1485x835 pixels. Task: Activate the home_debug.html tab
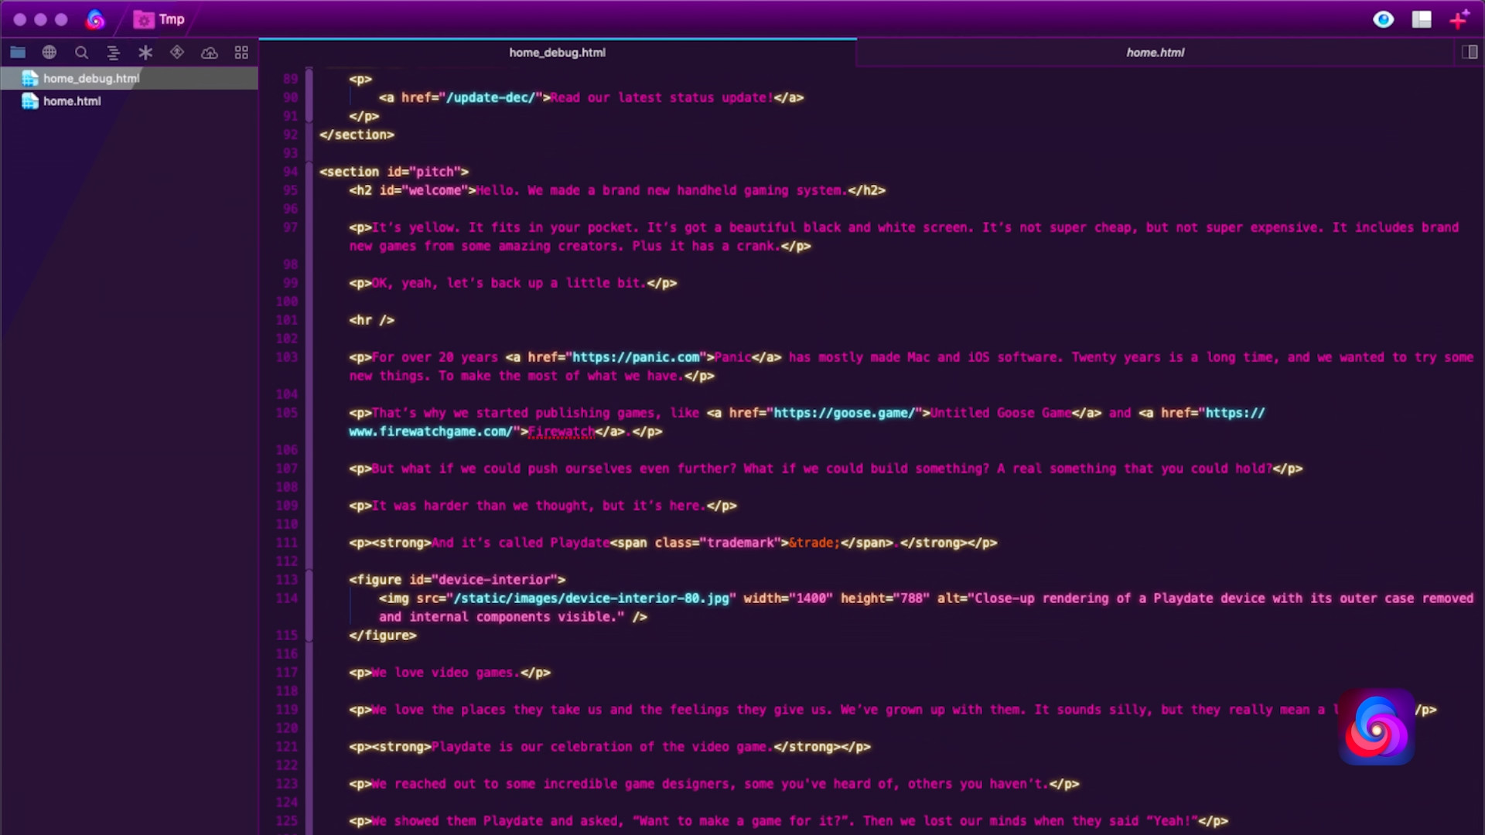click(557, 53)
